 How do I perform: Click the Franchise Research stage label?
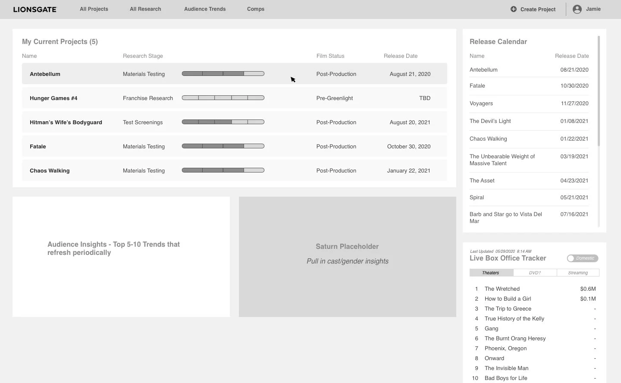coord(147,98)
